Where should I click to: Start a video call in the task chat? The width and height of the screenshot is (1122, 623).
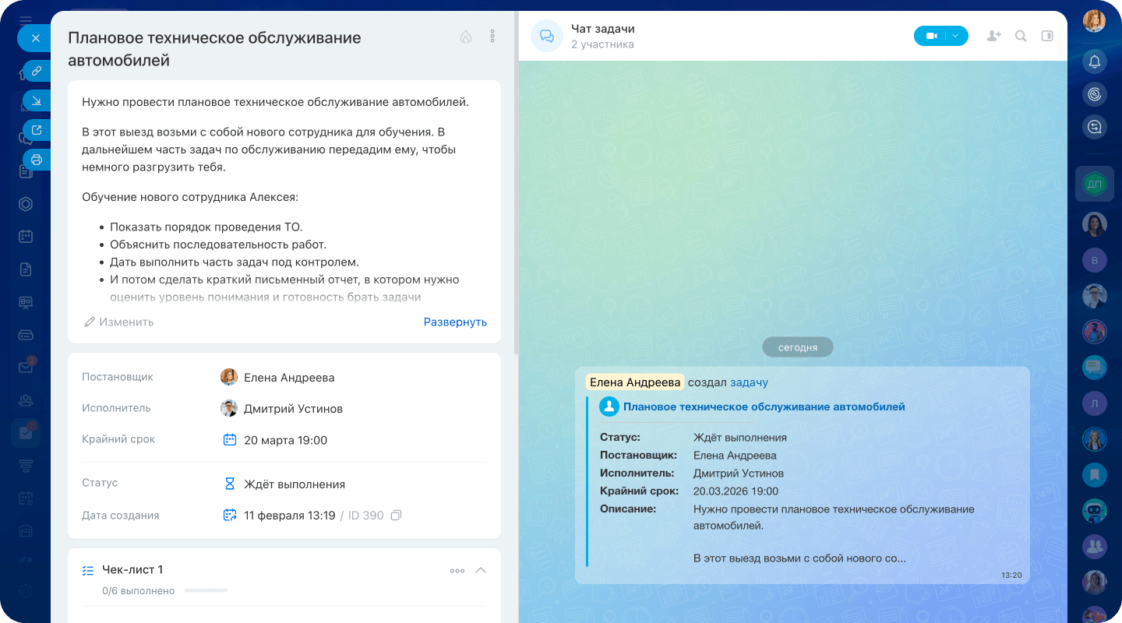tap(932, 36)
